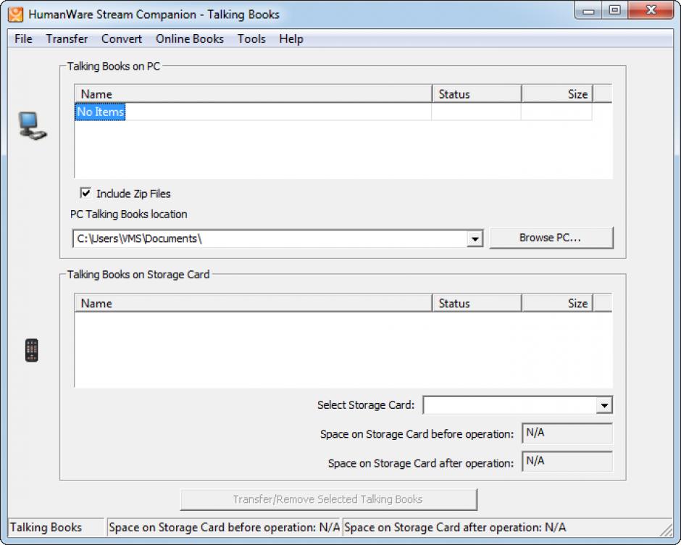The width and height of the screenshot is (681, 545).
Task: Open the Convert menu
Action: pyautogui.click(x=122, y=39)
